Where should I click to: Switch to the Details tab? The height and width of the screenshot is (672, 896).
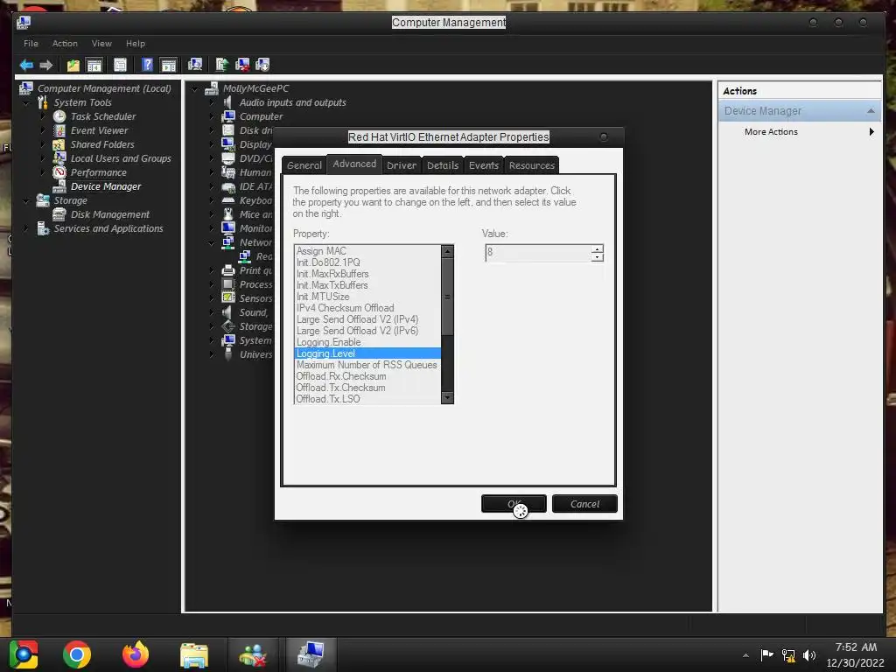coord(443,165)
